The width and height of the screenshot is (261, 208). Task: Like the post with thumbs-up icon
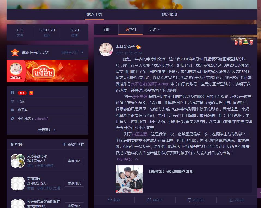231,200
